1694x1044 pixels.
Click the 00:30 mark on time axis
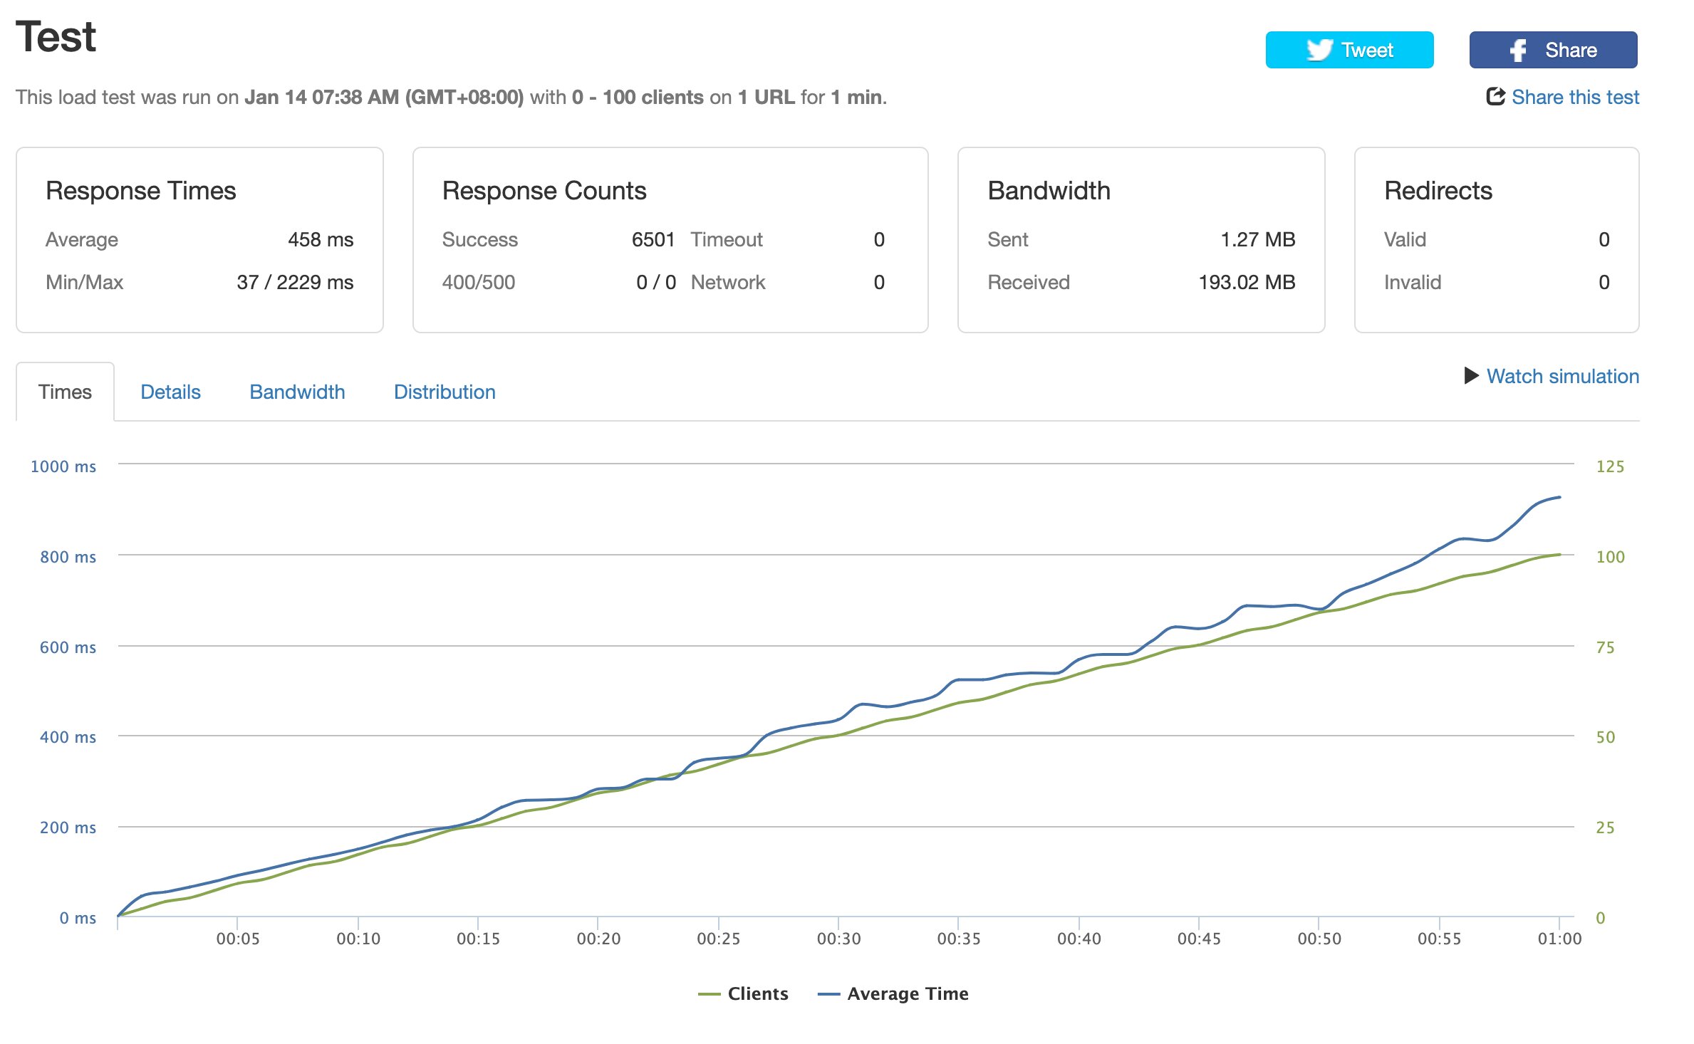coord(838,939)
